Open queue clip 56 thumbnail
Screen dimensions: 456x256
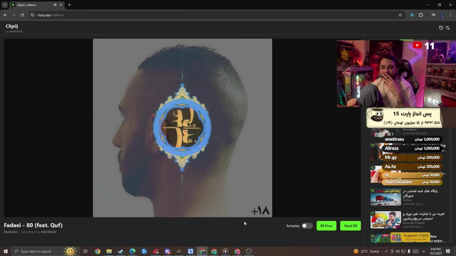[386, 197]
